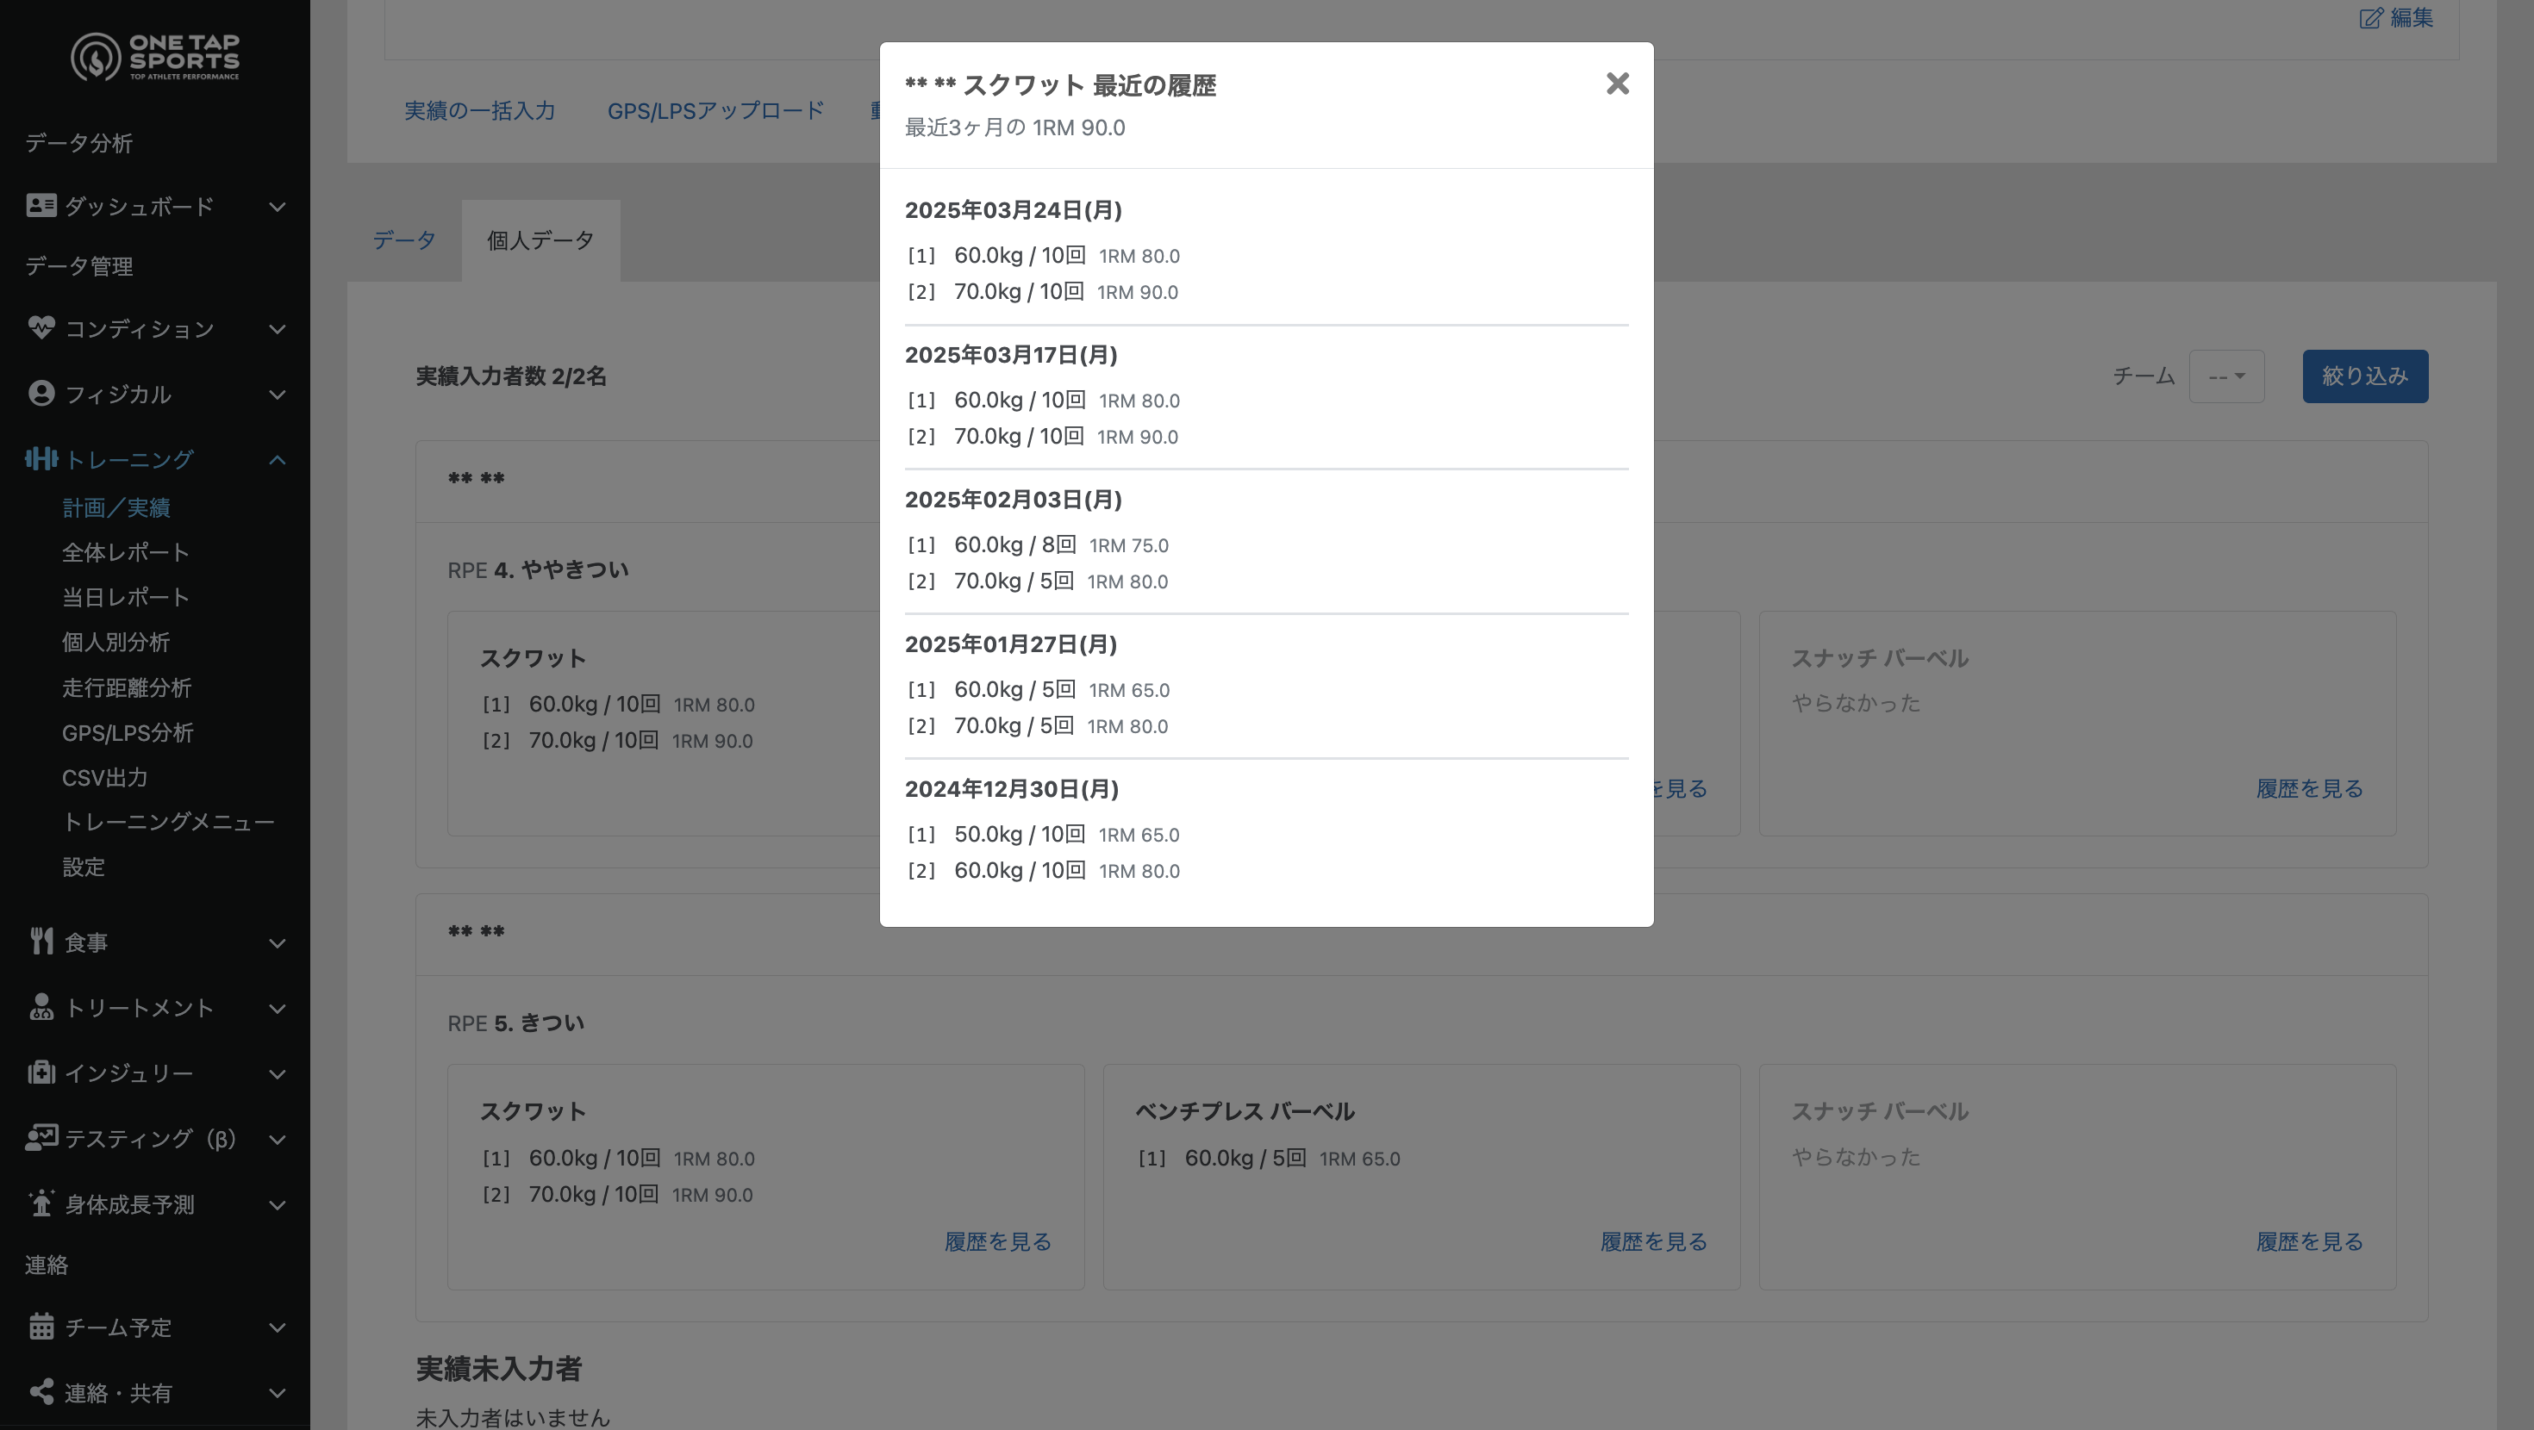Click the RPE 4. ややきつい label
The height and width of the screenshot is (1430, 2534).
click(538, 569)
